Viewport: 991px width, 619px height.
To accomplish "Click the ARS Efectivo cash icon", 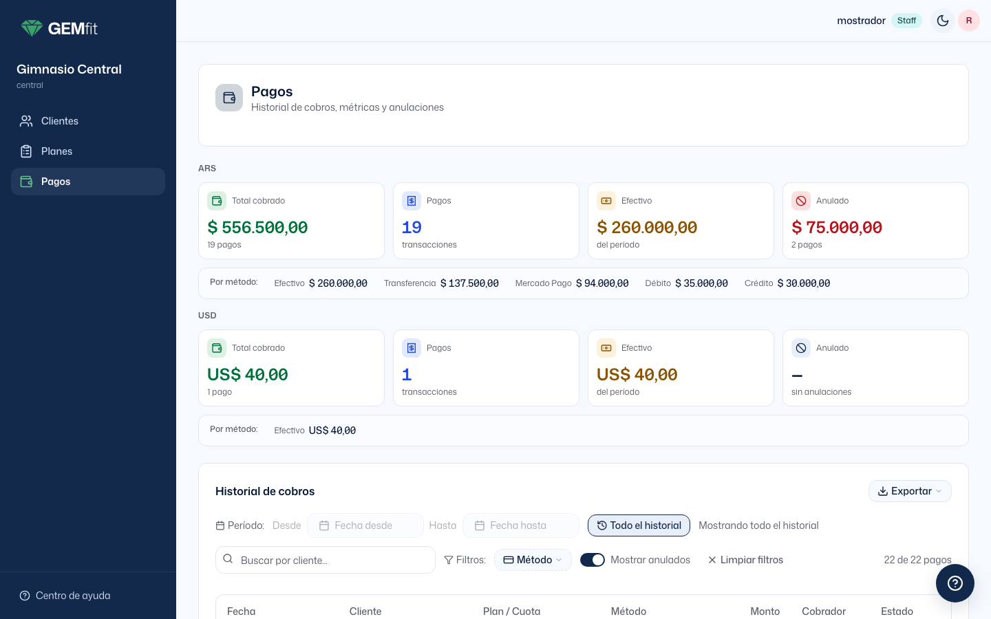I will point(606,201).
